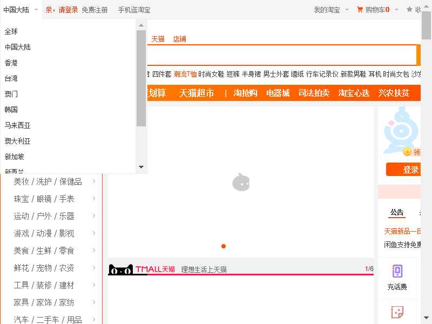The width and height of the screenshot is (432, 324).
Task: Expand the 鲜花 / 宠物 / 农资 category arrow
Action: click(94, 268)
